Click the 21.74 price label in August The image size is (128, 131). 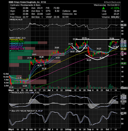(70, 44)
